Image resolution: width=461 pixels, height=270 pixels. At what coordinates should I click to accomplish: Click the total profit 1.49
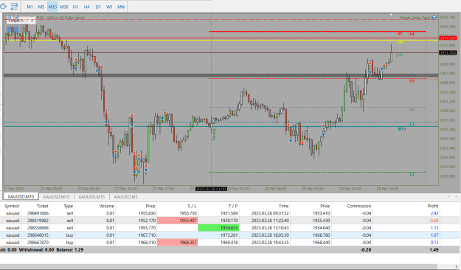pos(434,249)
